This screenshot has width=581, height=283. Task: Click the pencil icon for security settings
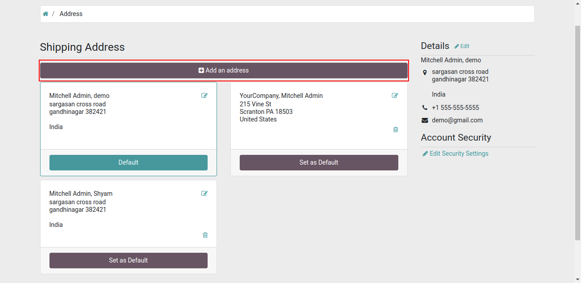[425, 154]
